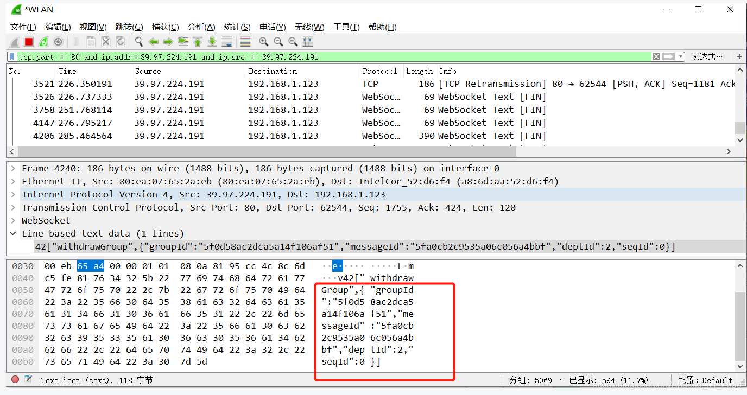This screenshot has height=395, width=747.
Task: Open the 统计(S) menu
Action: [237, 27]
